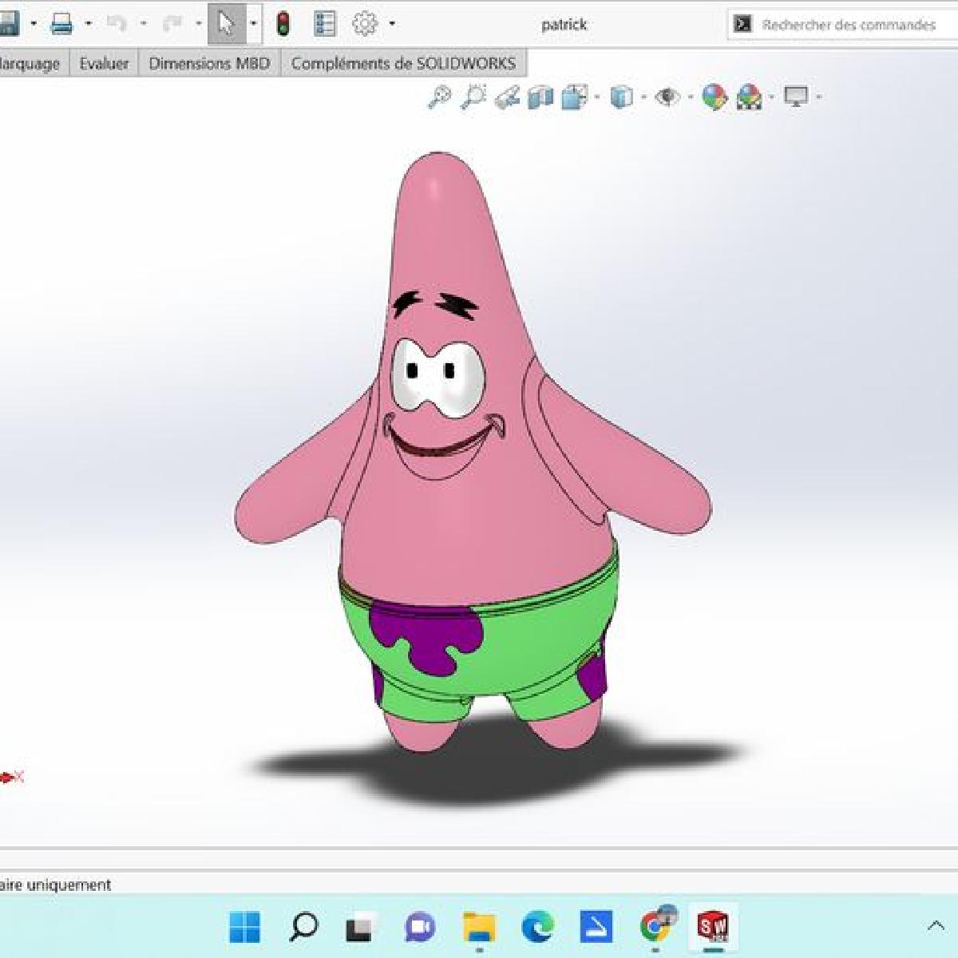Open the Redo dropdown arrow
The image size is (958, 958).
pyautogui.click(x=199, y=24)
